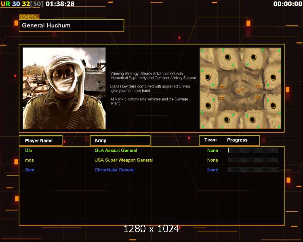The image size is (303, 242).
Task: Click the Progress column header
Action: click(x=237, y=140)
